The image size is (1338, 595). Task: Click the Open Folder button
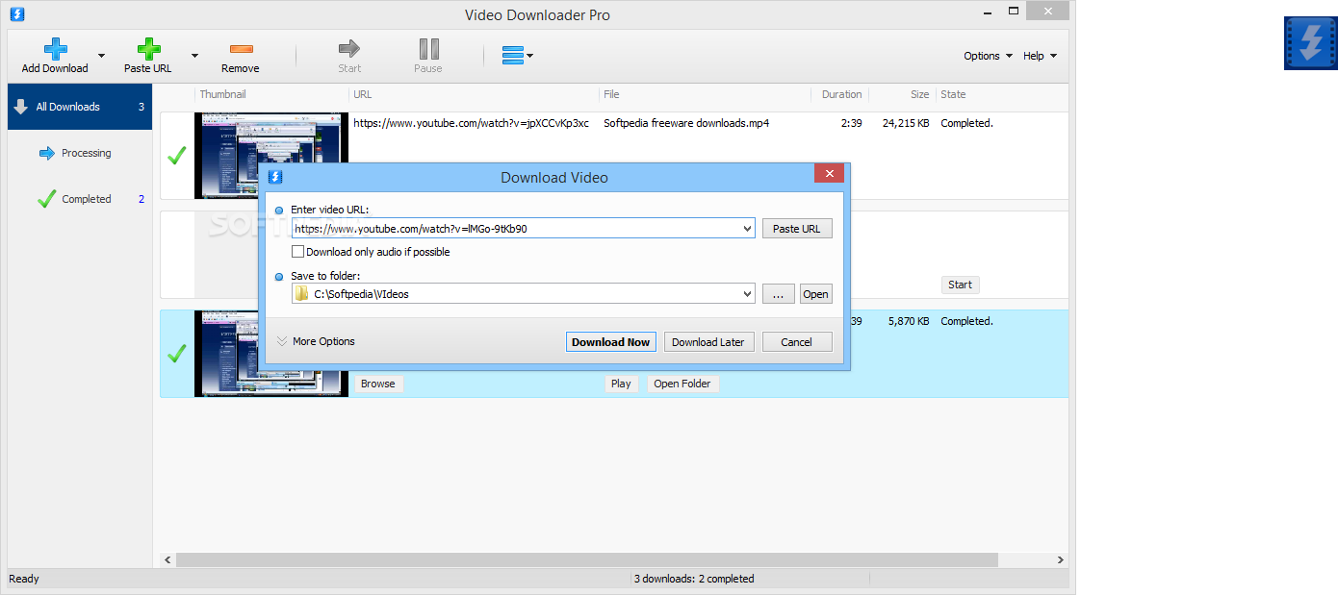click(682, 384)
